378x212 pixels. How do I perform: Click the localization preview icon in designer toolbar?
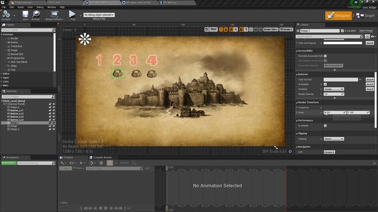[x=207, y=29]
